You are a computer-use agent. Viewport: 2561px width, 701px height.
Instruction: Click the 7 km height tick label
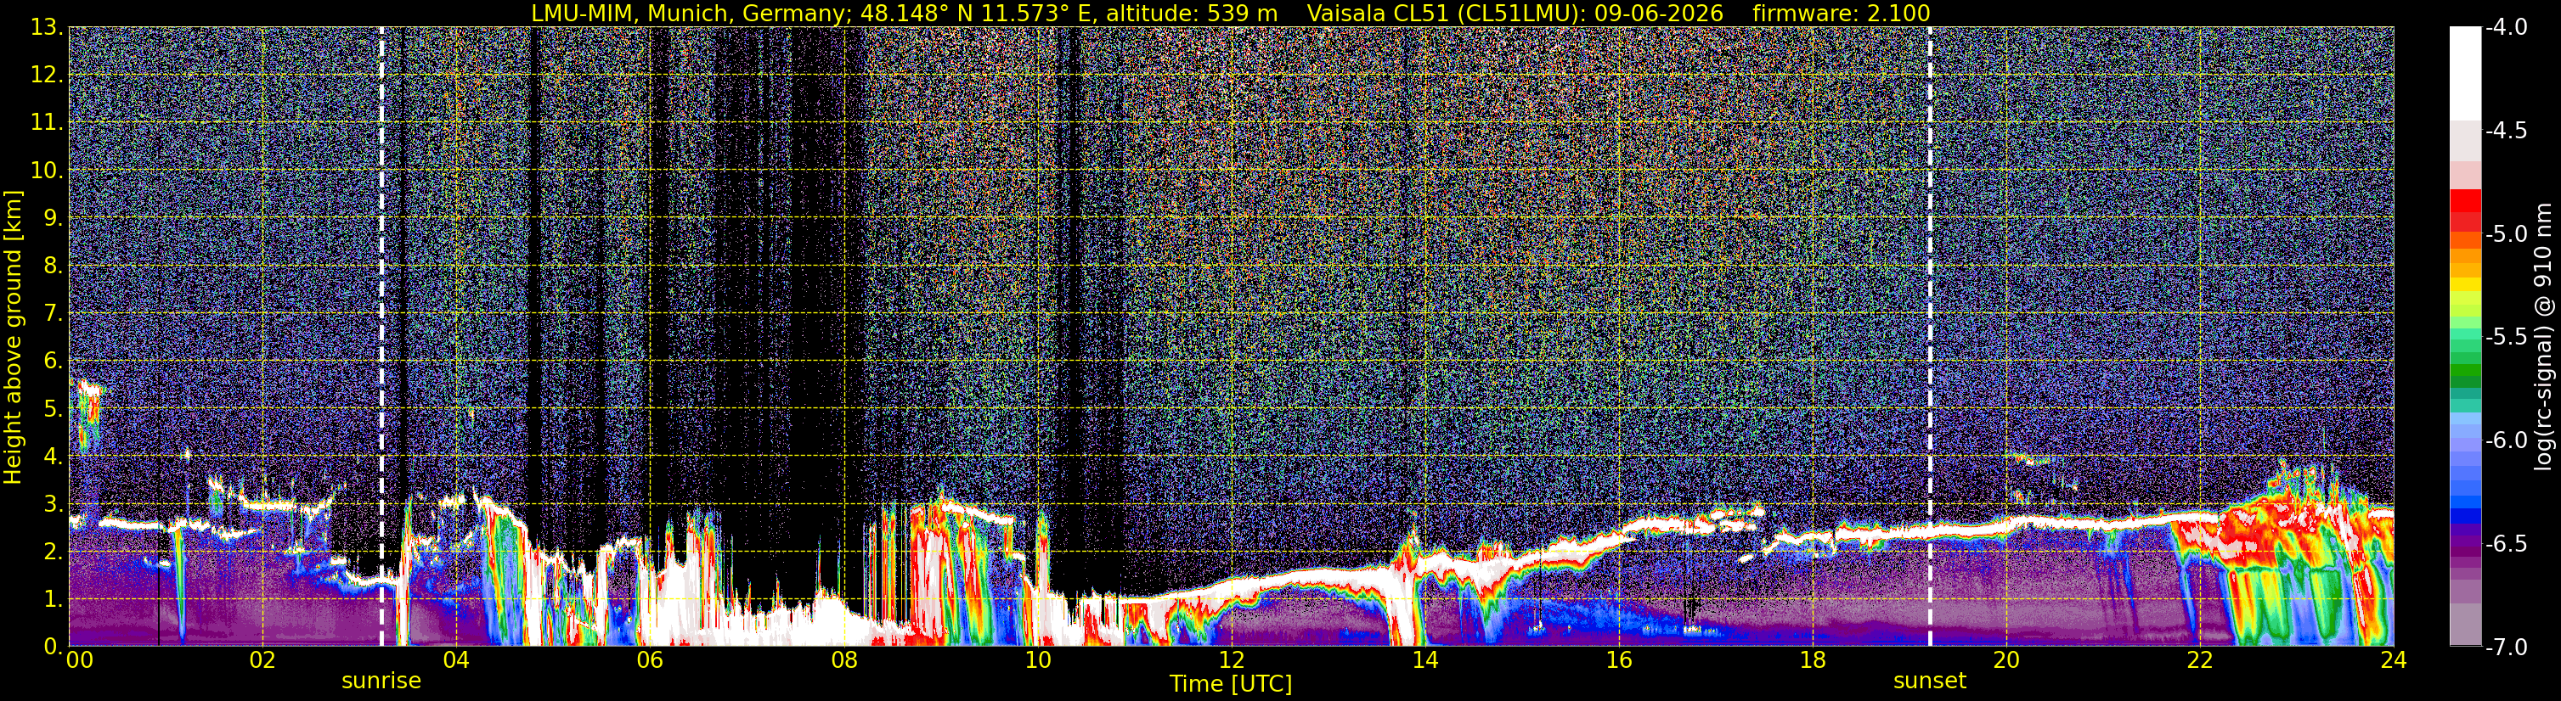point(53,314)
